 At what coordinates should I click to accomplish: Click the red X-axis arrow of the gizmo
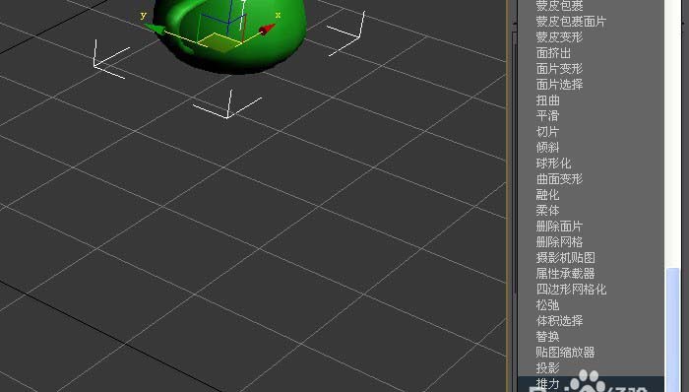pyautogui.click(x=267, y=30)
